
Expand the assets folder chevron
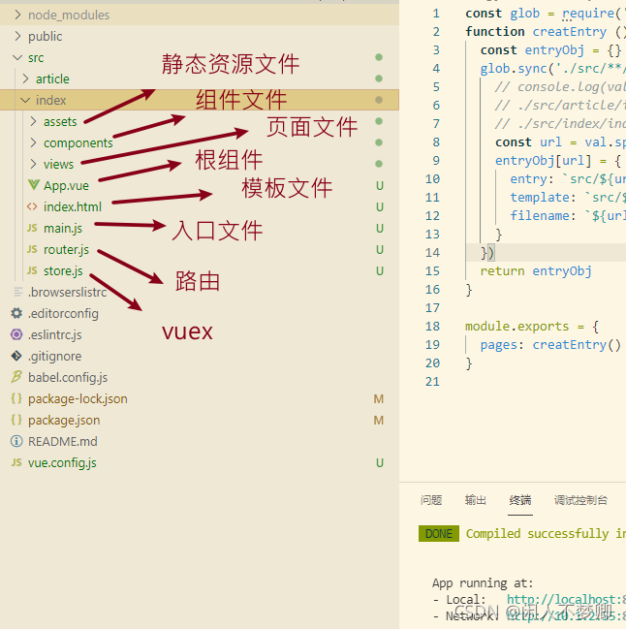point(33,121)
